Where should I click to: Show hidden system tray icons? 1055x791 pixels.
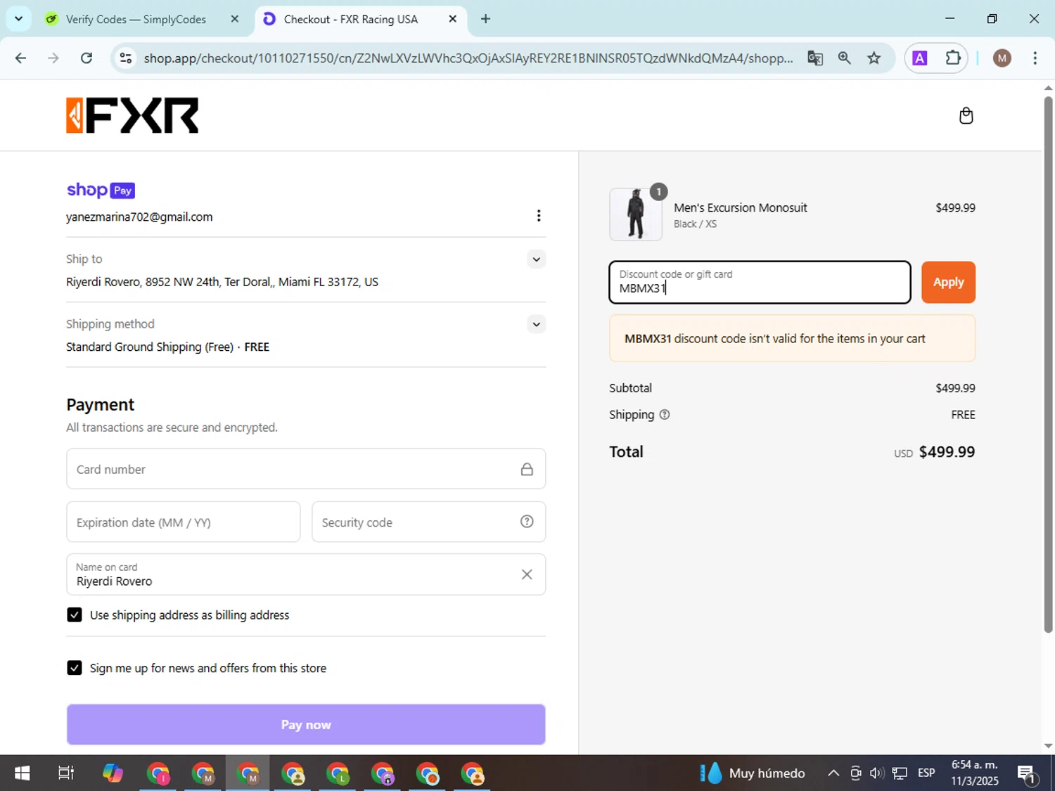tap(833, 773)
